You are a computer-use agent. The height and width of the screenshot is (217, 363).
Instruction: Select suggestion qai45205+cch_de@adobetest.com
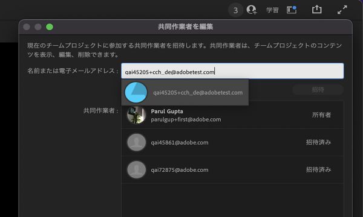click(185, 92)
